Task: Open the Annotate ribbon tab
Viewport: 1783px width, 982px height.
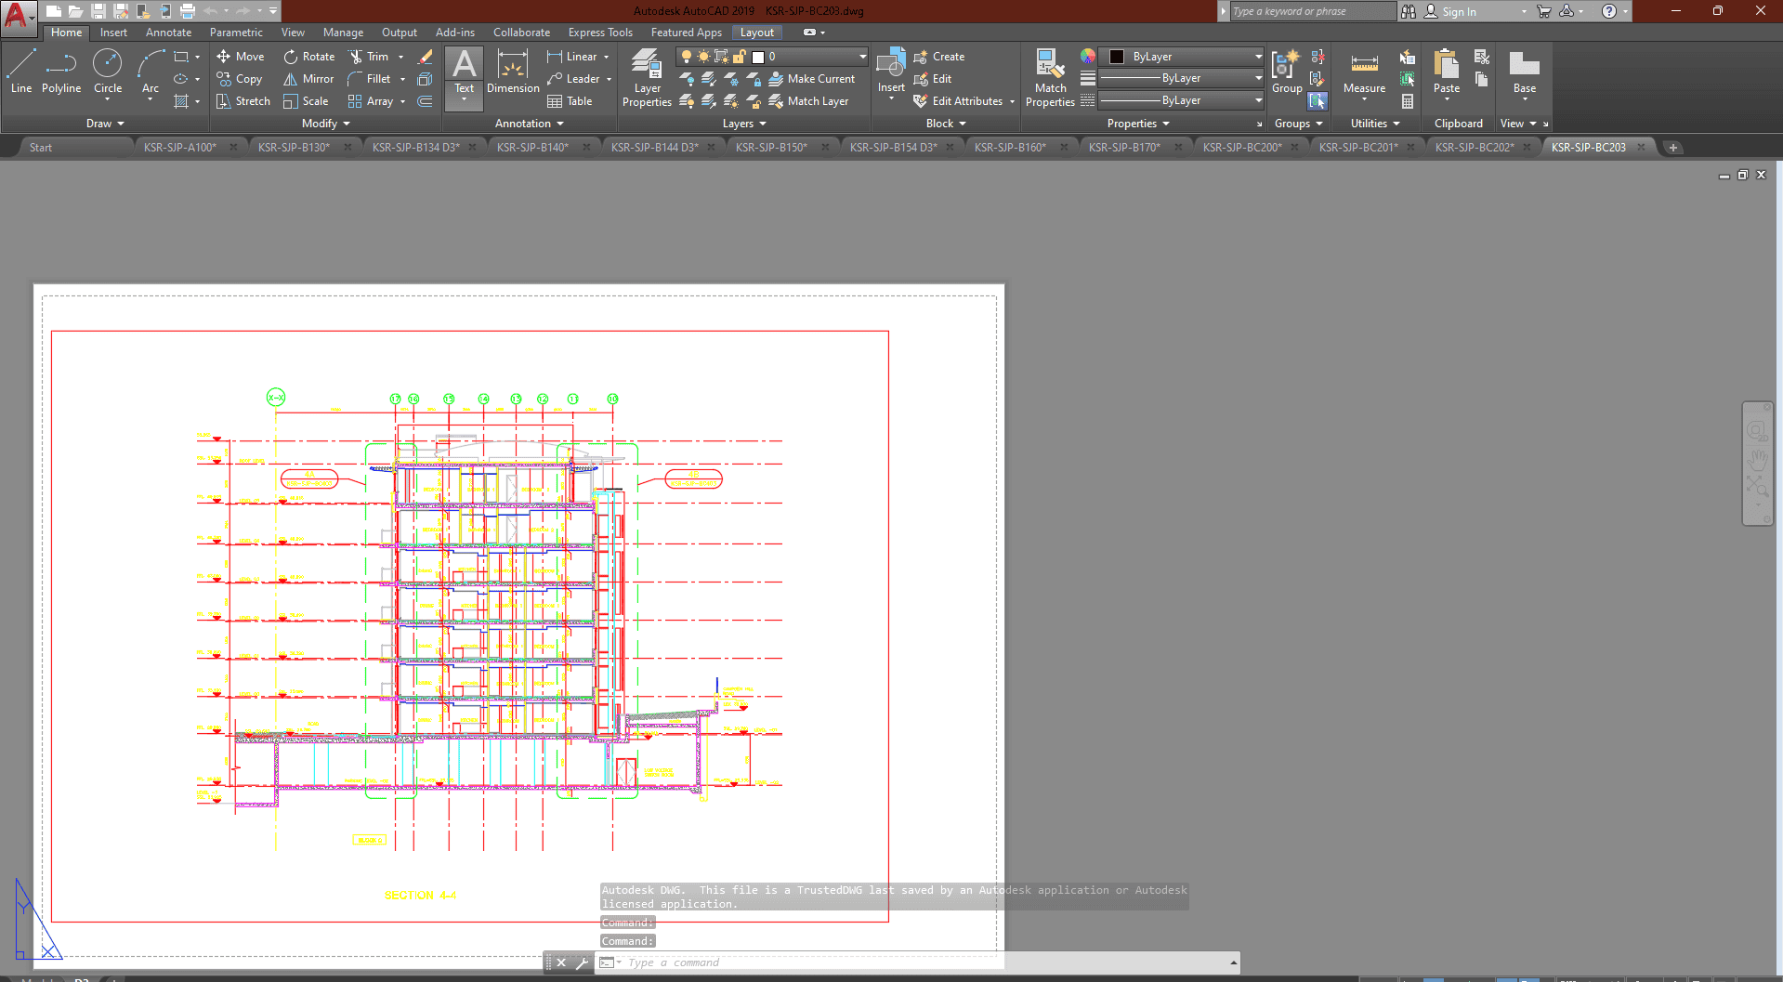Action: (x=168, y=33)
